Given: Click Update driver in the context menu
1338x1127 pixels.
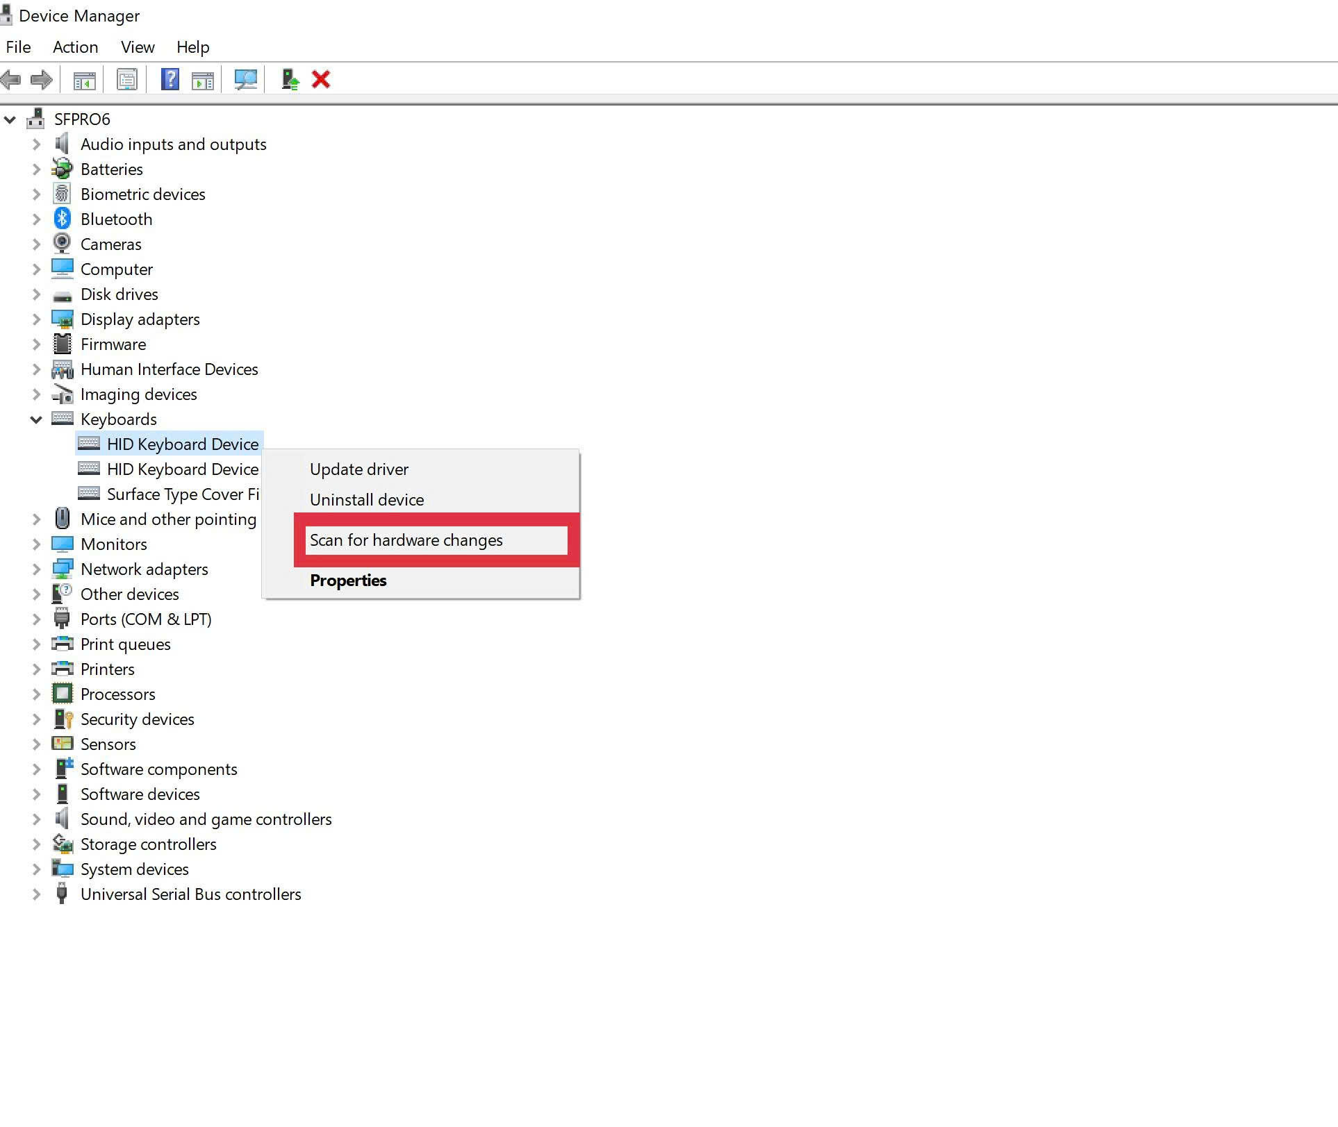Looking at the screenshot, I should click(x=358, y=469).
